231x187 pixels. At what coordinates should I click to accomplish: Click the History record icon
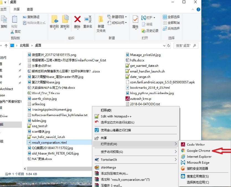143,31
